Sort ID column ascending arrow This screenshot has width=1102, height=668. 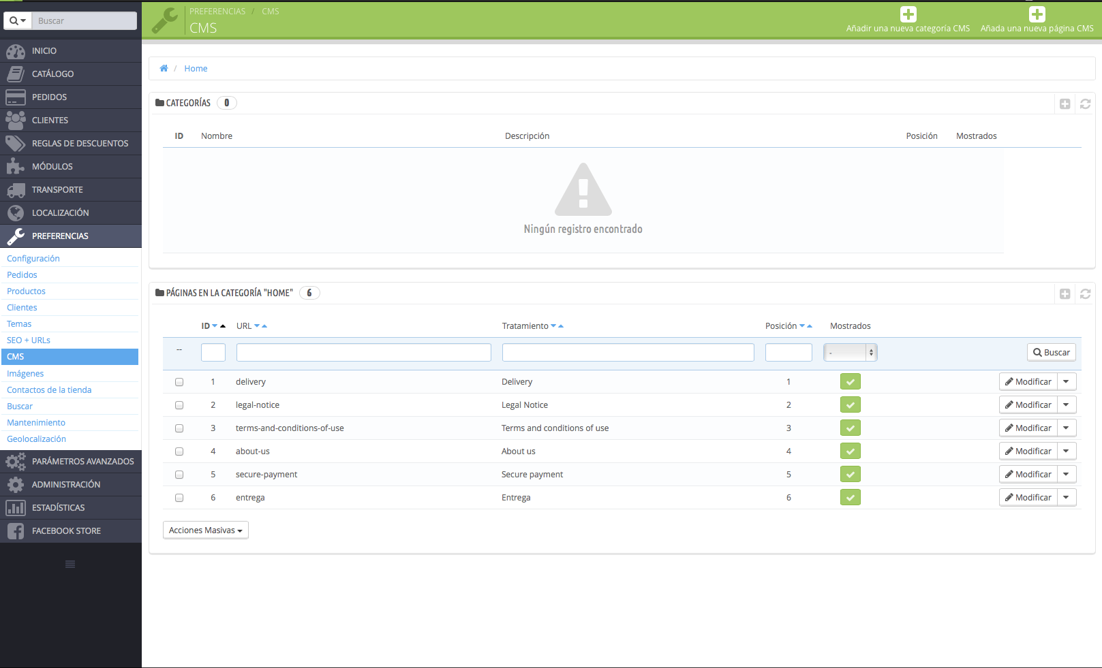point(223,326)
